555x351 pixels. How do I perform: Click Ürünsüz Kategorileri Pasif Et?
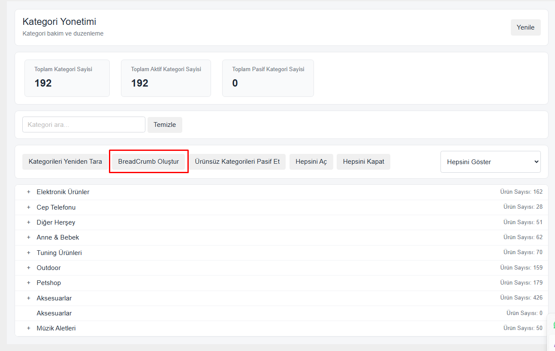[237, 162]
